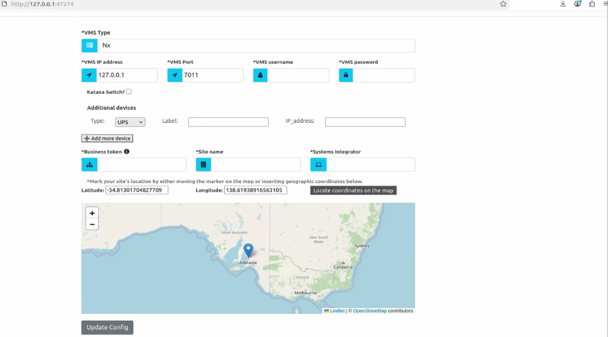Zoom in on the map
608x337 pixels.
click(x=92, y=213)
